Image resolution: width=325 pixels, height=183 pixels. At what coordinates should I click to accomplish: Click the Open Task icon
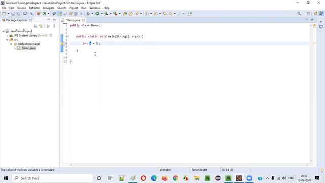point(131,14)
